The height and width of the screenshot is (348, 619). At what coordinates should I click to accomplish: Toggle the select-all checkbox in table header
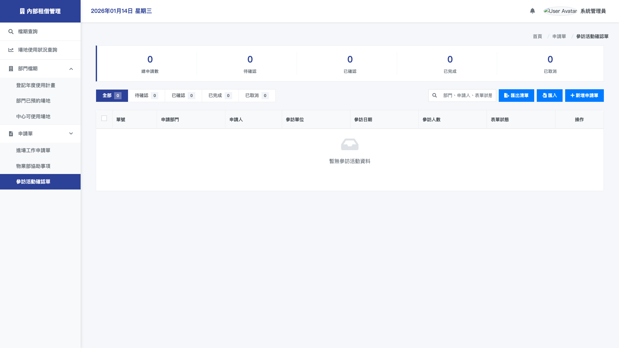104,118
